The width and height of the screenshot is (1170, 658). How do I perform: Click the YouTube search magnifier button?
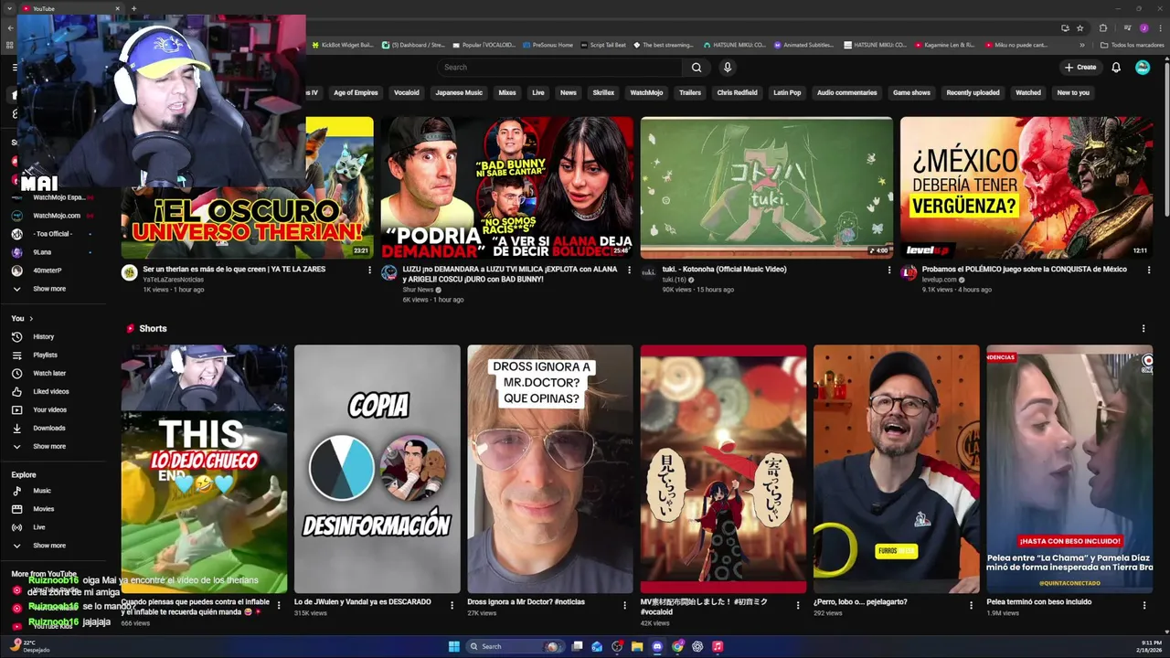pyautogui.click(x=697, y=67)
